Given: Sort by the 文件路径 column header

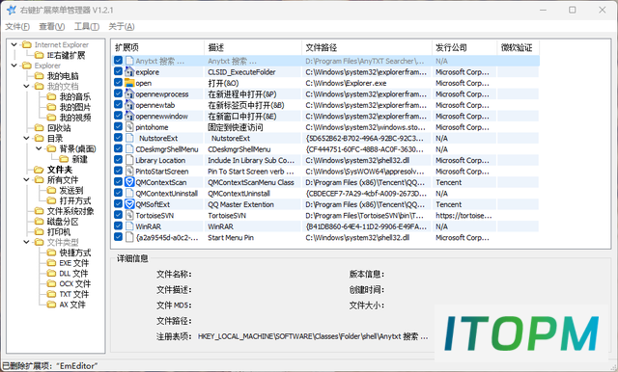Looking at the screenshot, I should (367, 47).
